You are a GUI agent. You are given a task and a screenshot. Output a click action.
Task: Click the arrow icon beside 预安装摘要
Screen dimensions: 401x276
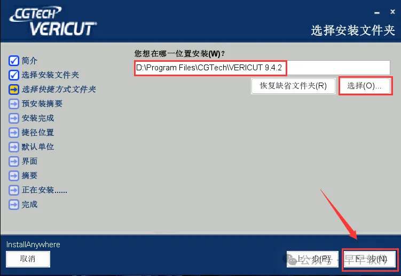pyautogui.click(x=13, y=104)
